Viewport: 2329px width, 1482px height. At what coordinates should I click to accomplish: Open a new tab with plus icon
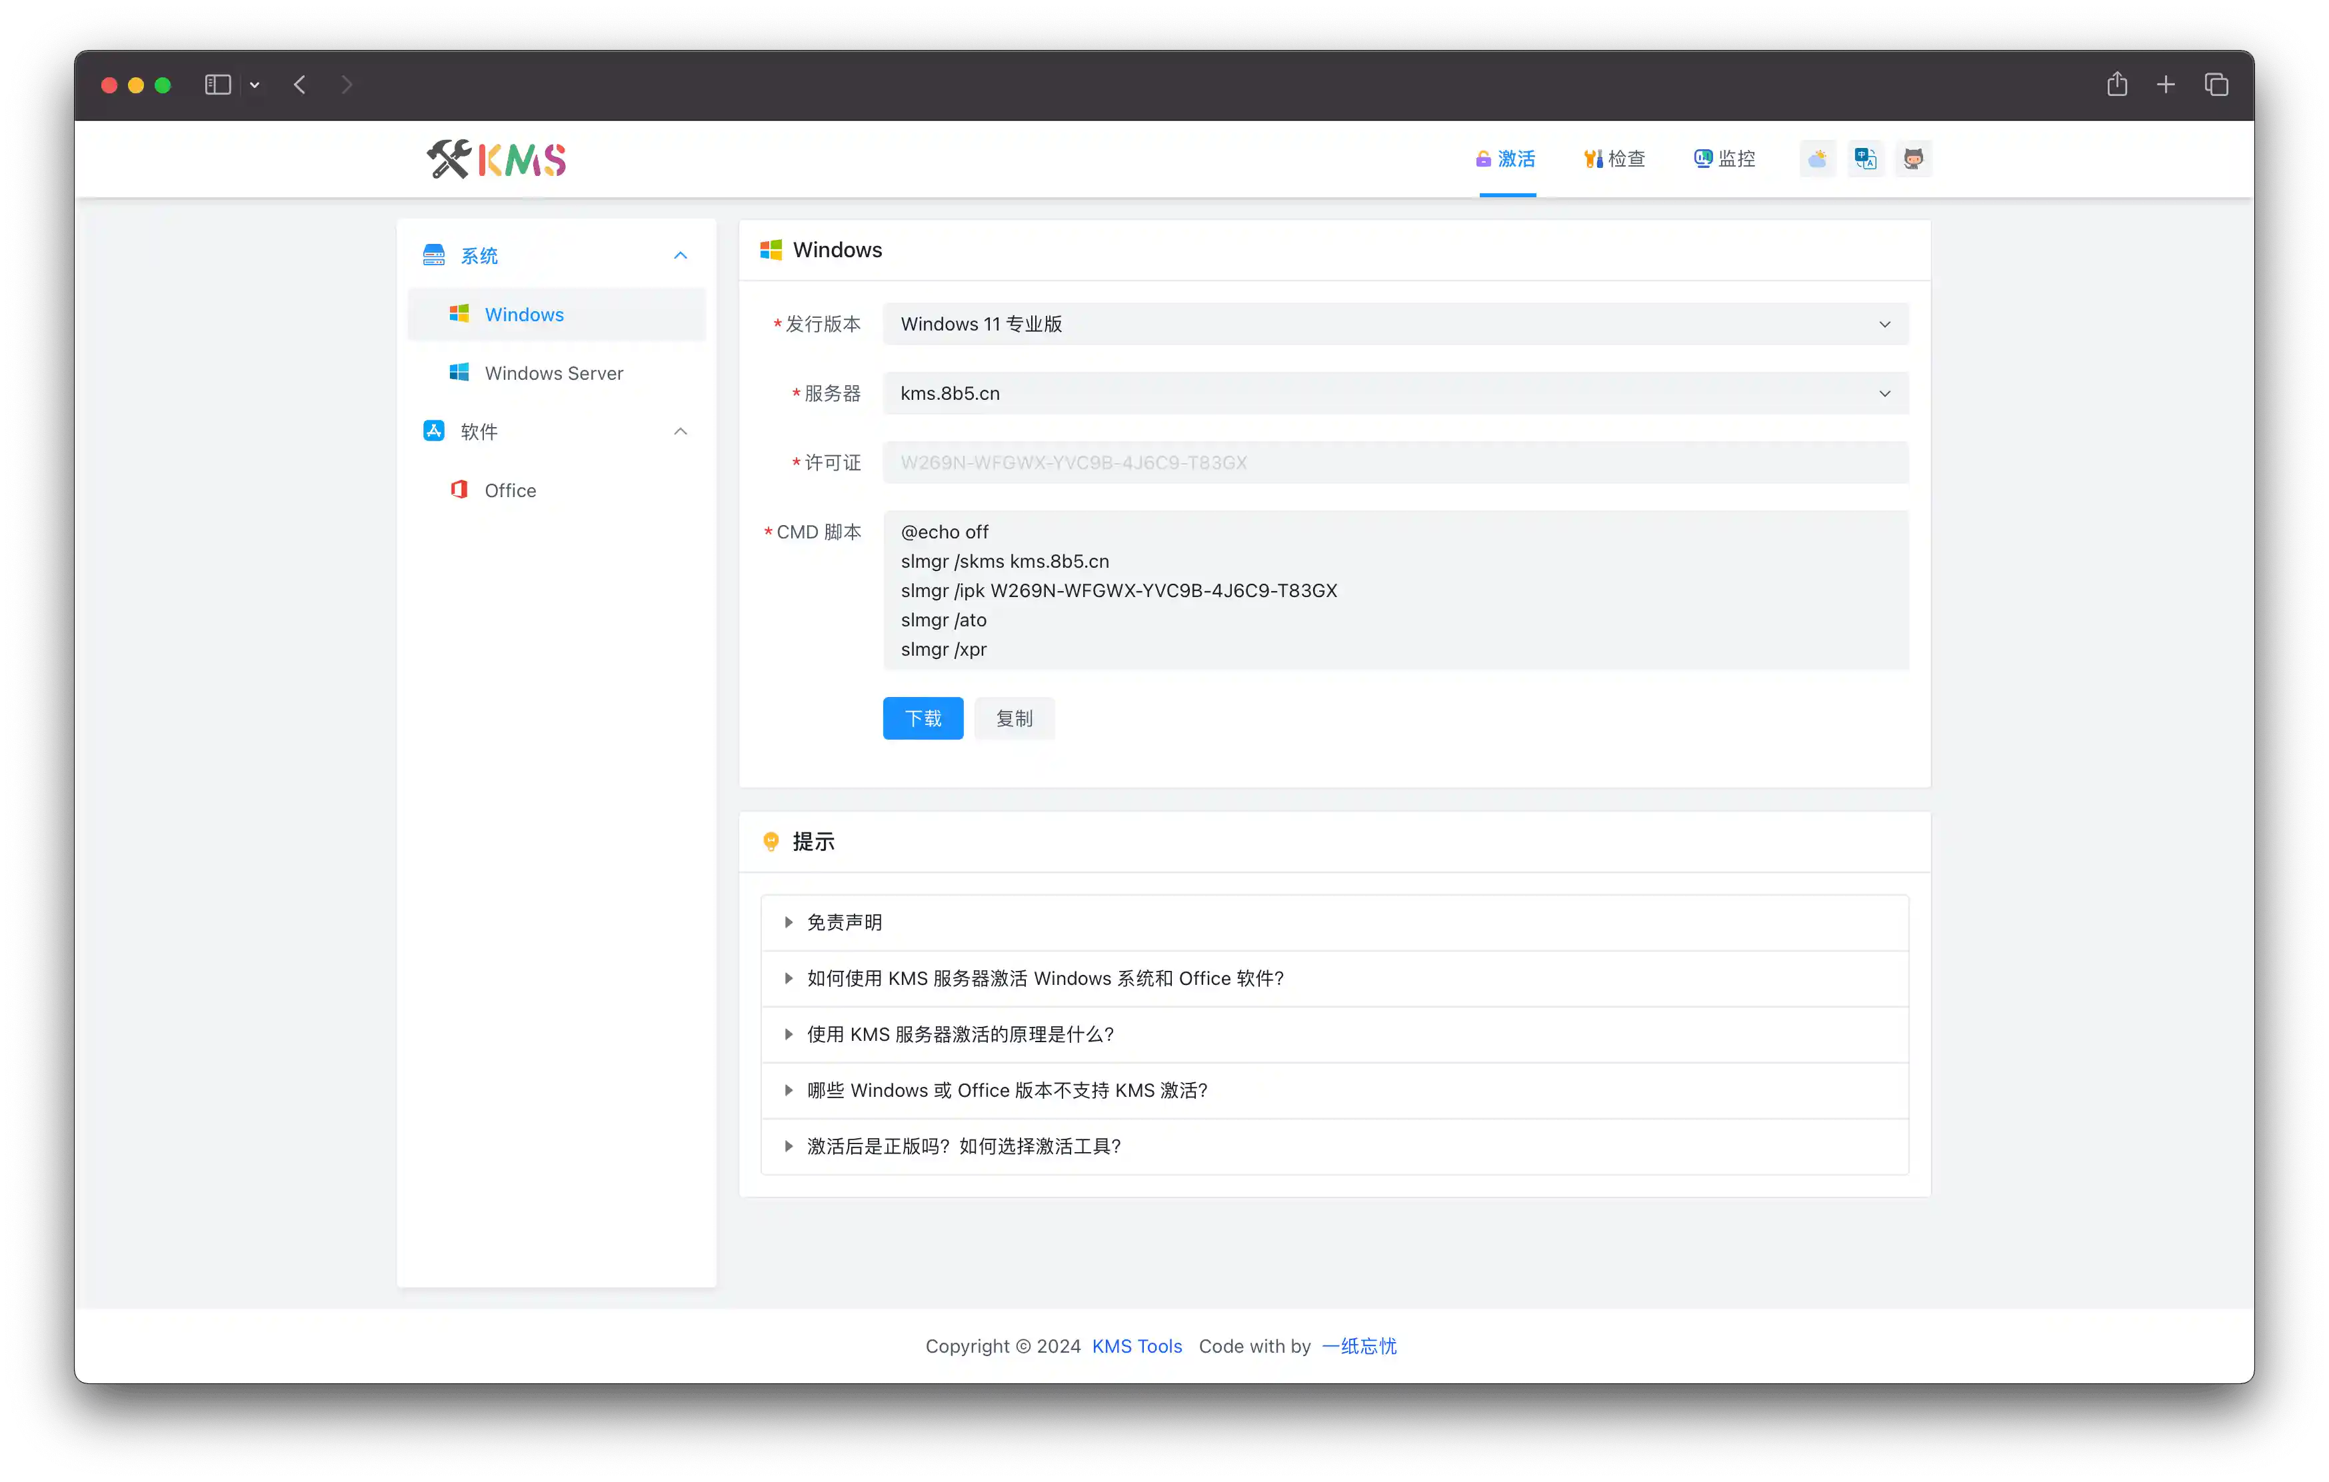pos(2166,85)
